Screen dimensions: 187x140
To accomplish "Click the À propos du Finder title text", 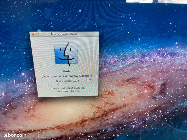I will (x=65, y=34).
